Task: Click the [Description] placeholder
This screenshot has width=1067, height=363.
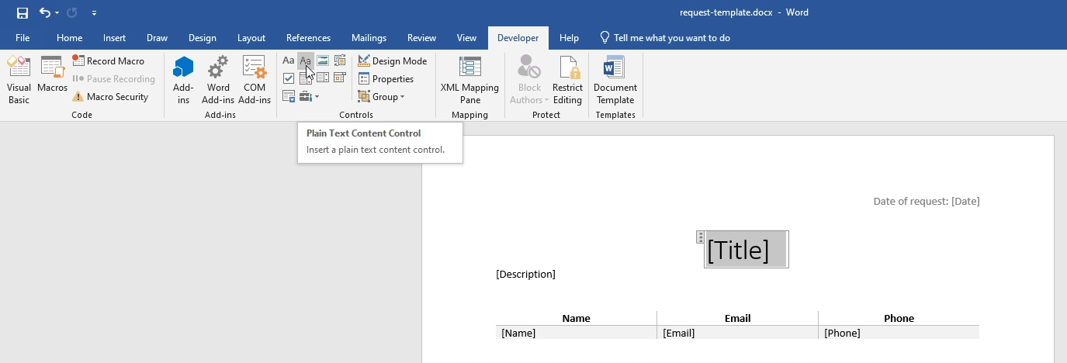Action: click(526, 274)
